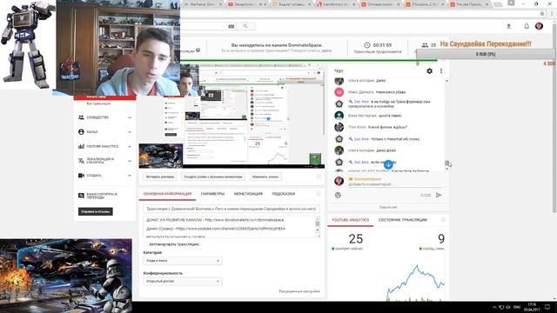Jump to newest chat messages blue arrow
Screen dimensions: 557x313
pos(388,164)
